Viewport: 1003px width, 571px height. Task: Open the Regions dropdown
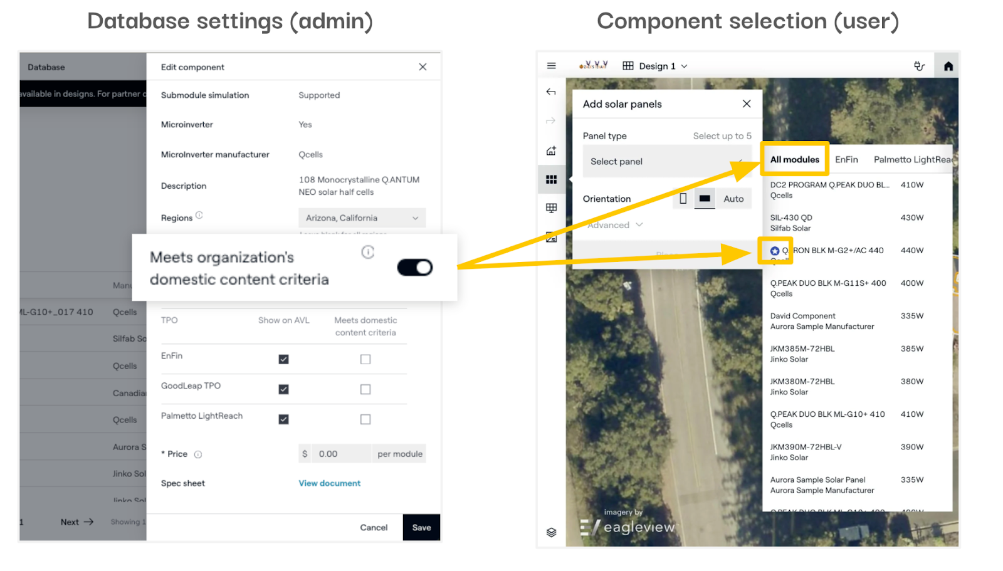(x=362, y=218)
